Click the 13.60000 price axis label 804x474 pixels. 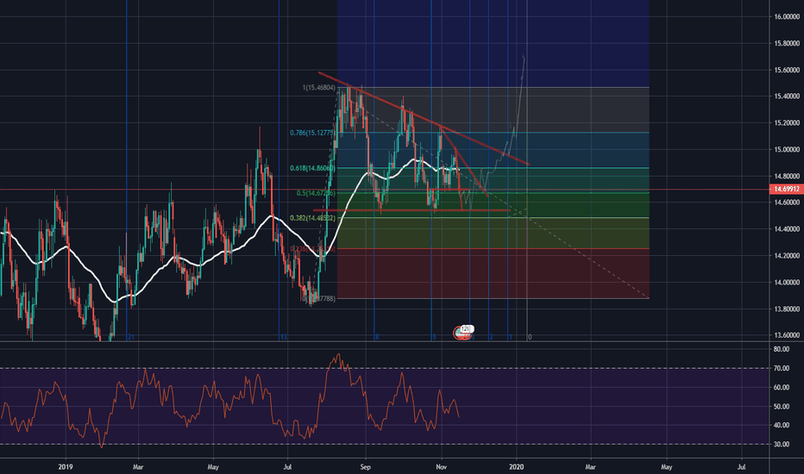tap(783, 335)
